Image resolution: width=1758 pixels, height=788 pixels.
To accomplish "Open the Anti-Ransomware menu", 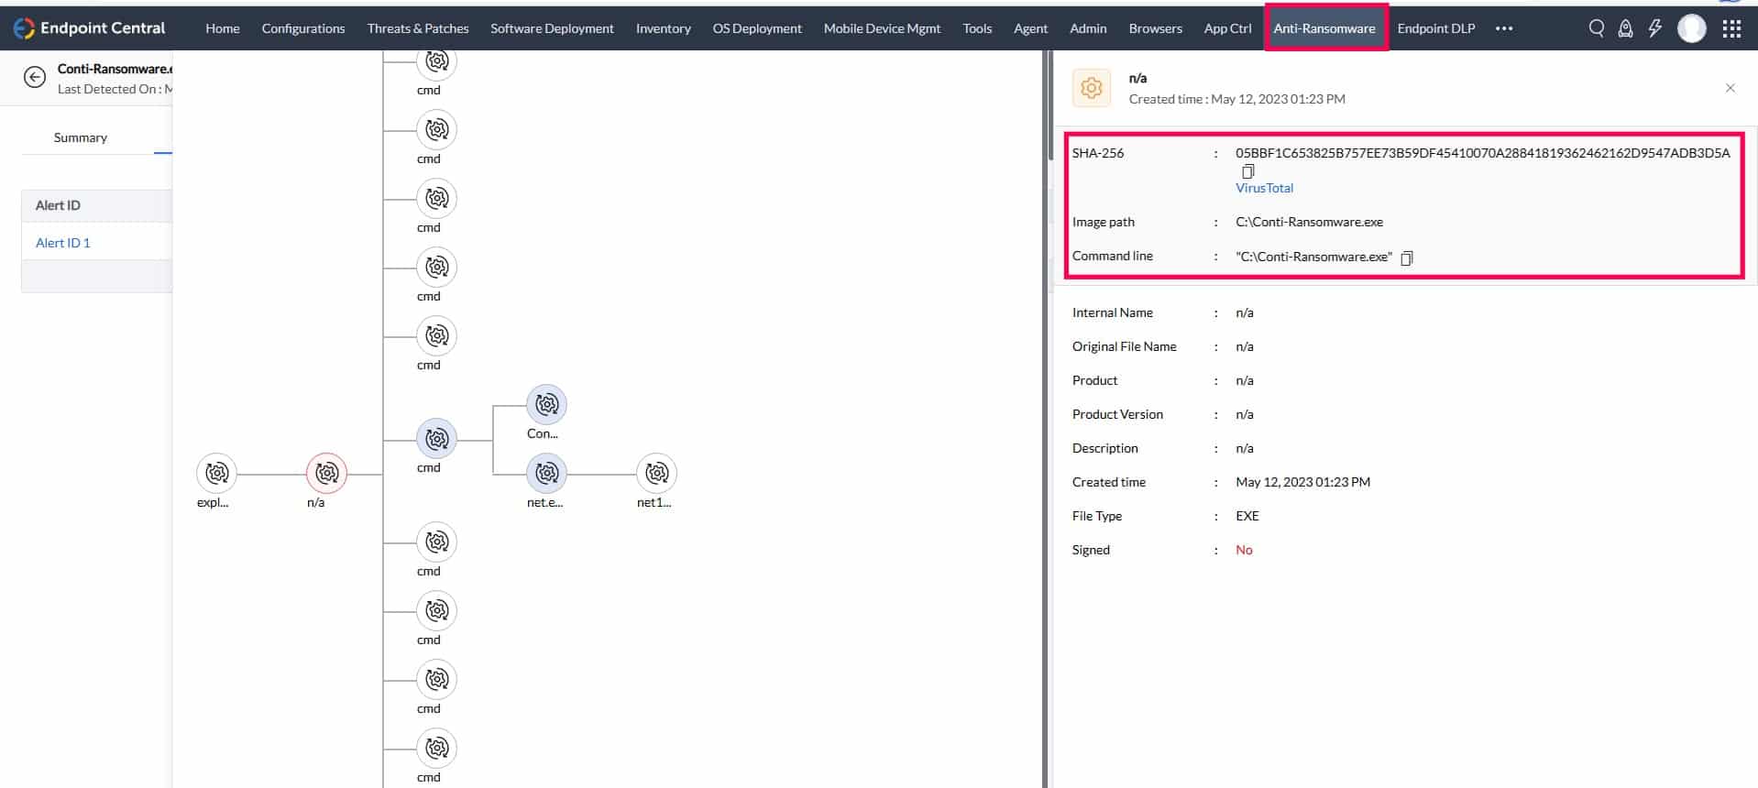I will (x=1324, y=28).
